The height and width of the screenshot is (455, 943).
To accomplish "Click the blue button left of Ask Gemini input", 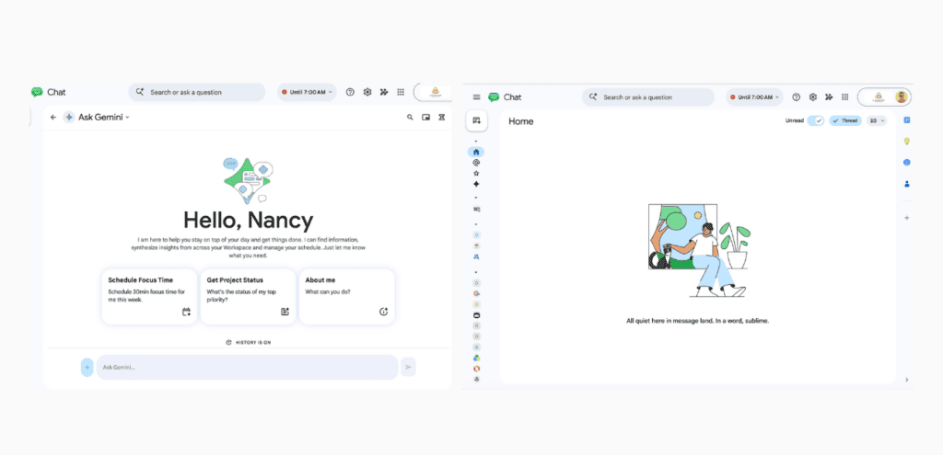I will tap(87, 367).
